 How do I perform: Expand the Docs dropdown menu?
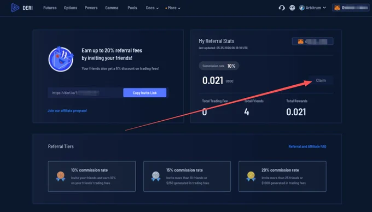[152, 8]
